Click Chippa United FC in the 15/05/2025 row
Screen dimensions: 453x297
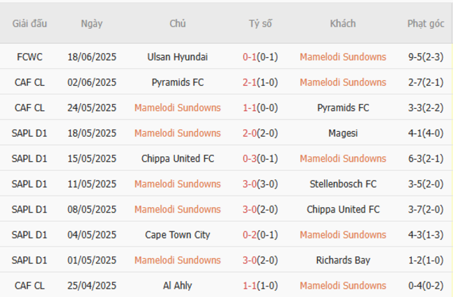pyautogui.click(x=177, y=158)
